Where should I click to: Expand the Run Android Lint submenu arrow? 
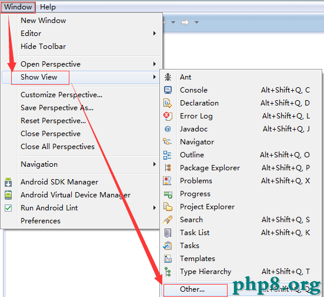[154, 208]
